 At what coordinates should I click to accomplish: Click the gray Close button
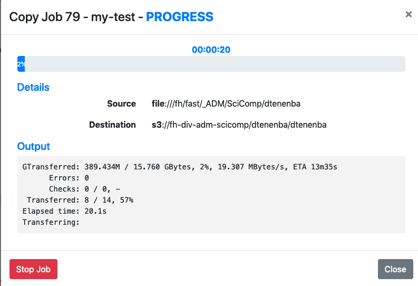(395, 269)
